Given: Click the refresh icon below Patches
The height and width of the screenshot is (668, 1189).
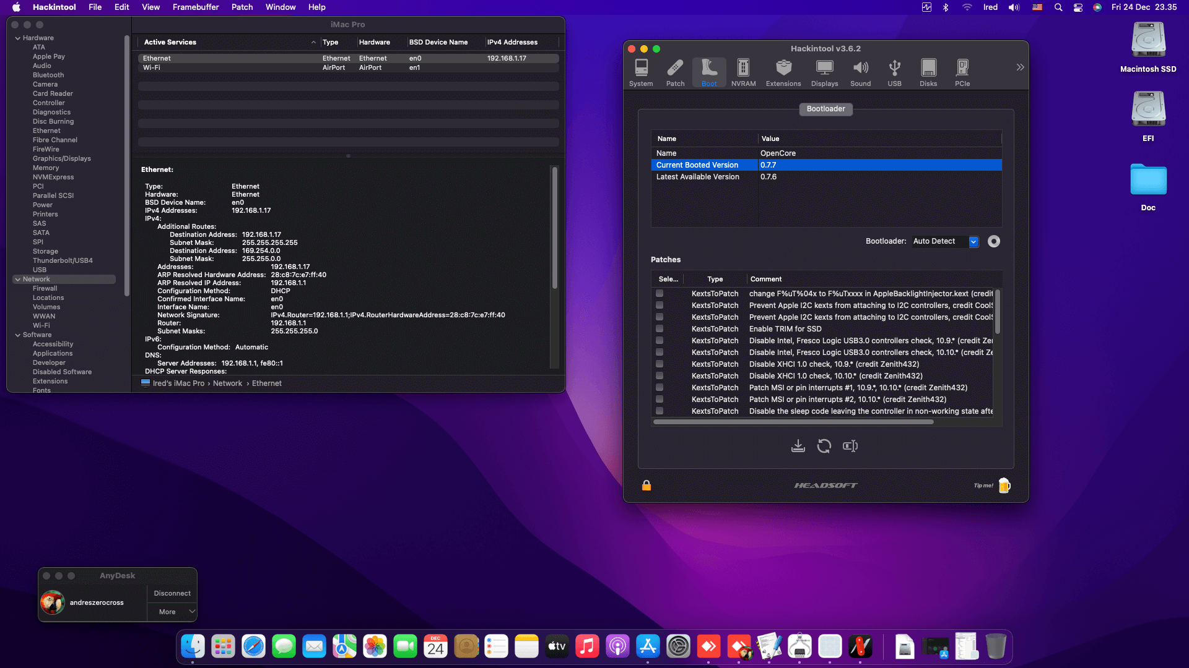Looking at the screenshot, I should point(824,446).
